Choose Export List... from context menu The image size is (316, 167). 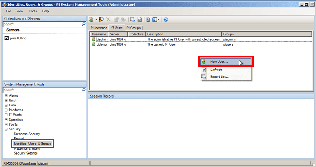pyautogui.click(x=226, y=77)
